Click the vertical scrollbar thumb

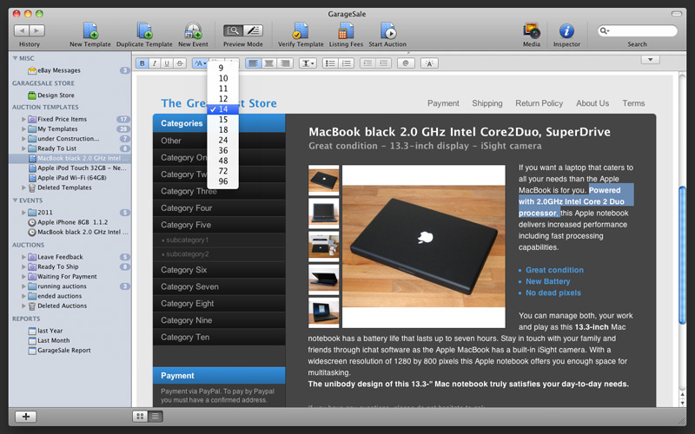[x=682, y=256]
